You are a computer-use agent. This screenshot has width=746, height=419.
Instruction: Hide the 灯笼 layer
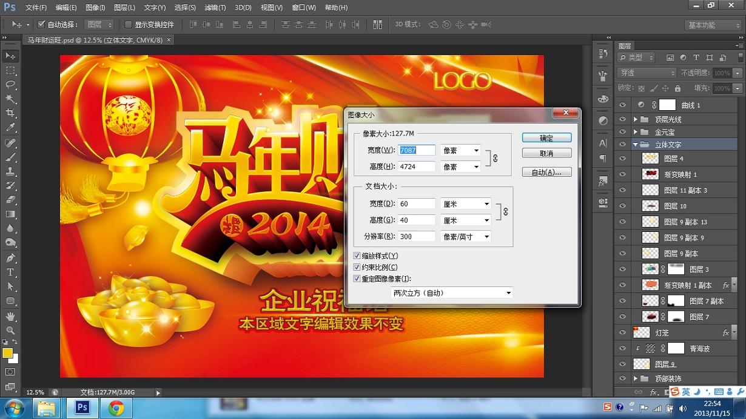622,332
